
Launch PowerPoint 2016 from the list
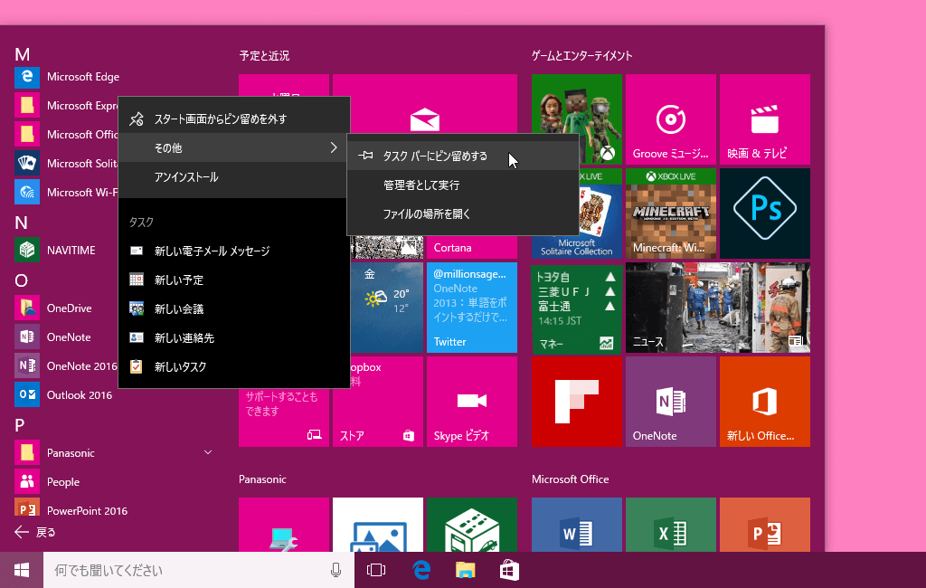71,510
